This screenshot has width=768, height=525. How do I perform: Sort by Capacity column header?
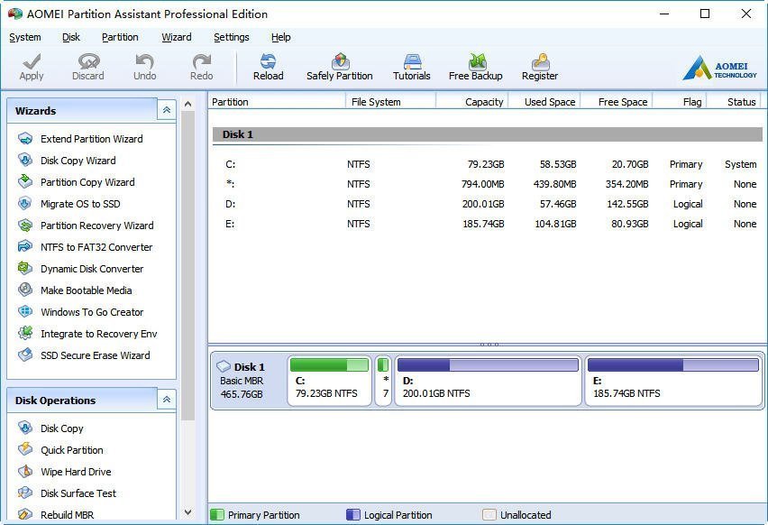click(471, 101)
